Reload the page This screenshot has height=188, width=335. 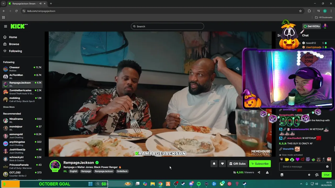(x=16, y=11)
